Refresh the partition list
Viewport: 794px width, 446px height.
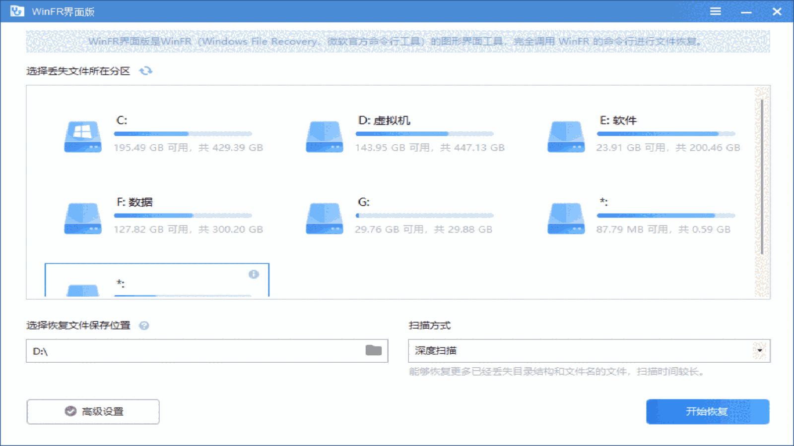(x=144, y=71)
